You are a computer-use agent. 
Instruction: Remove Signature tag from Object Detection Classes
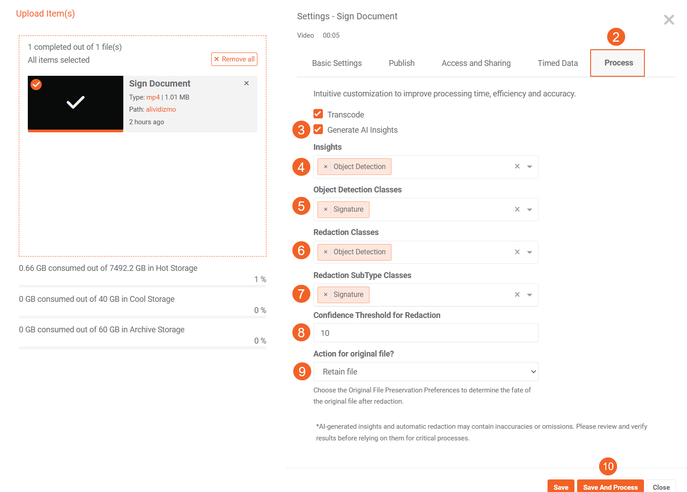(x=326, y=209)
